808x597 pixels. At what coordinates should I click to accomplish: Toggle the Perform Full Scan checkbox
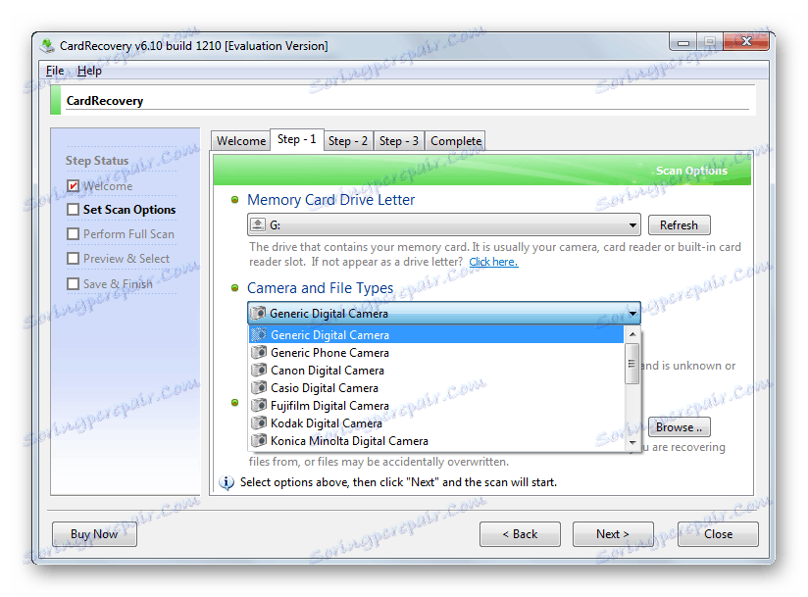tap(74, 234)
